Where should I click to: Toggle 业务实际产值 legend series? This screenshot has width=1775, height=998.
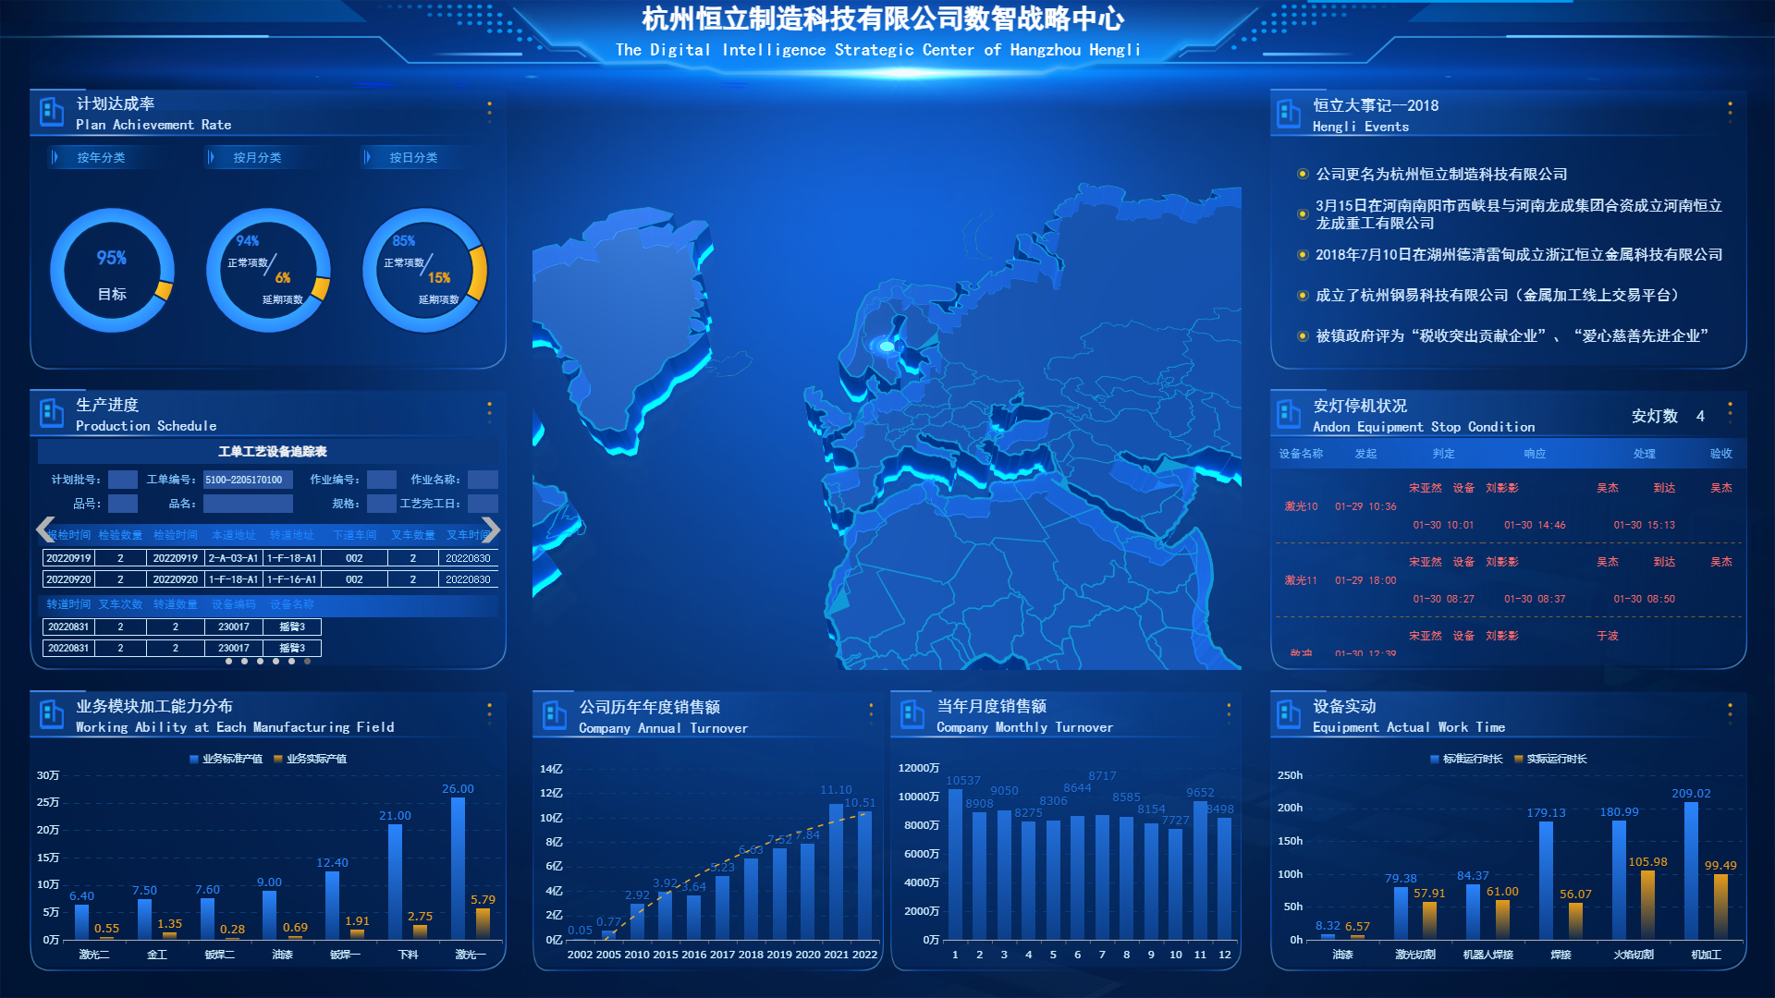tap(310, 759)
